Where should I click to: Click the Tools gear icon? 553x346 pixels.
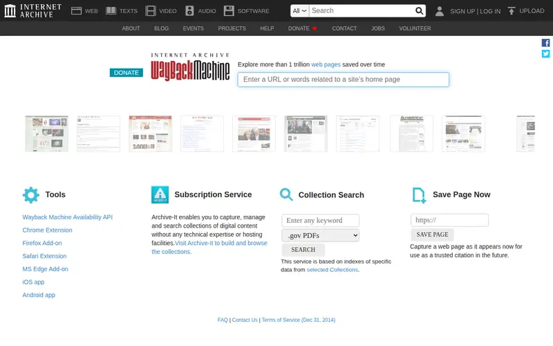pos(31,195)
